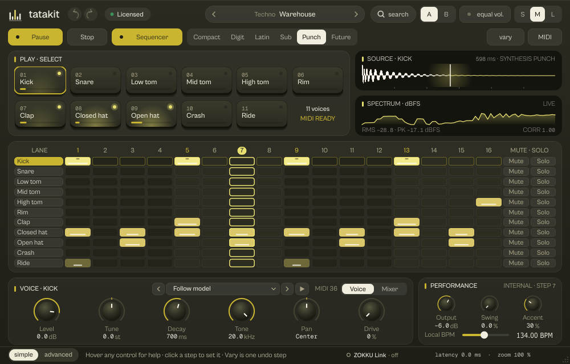The width and height of the screenshot is (570, 364).
Task: Click the 134.00 BPM value
Action: 535,336
